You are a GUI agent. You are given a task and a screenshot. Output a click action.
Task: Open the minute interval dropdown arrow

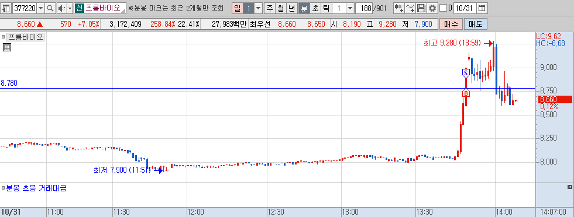pyautogui.click(x=350, y=8)
